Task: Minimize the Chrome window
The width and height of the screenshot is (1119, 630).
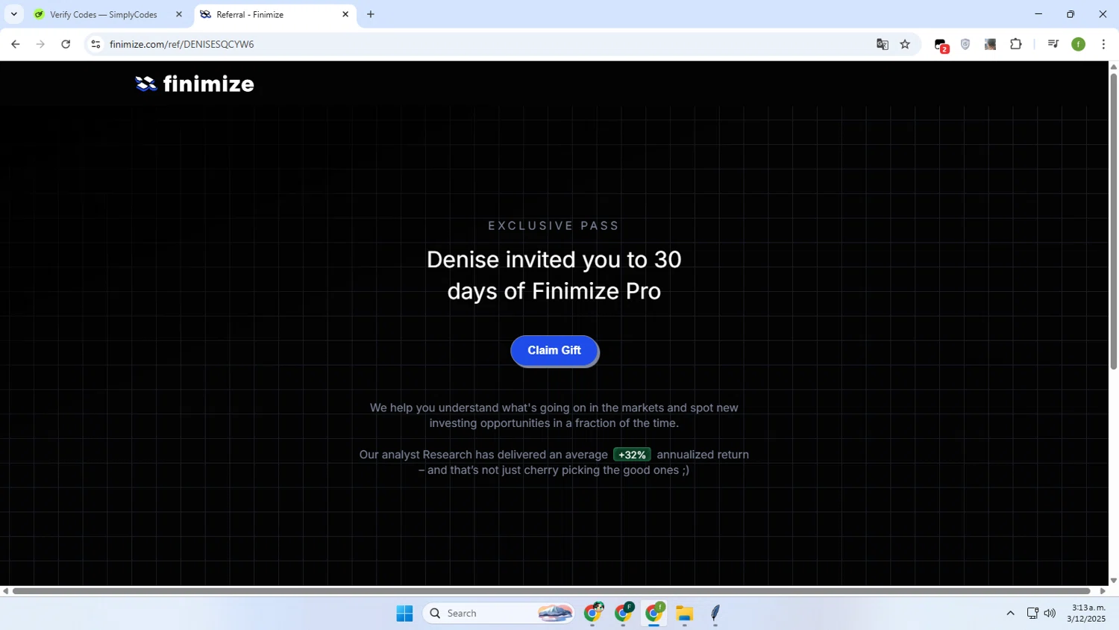Action: click(x=1038, y=14)
